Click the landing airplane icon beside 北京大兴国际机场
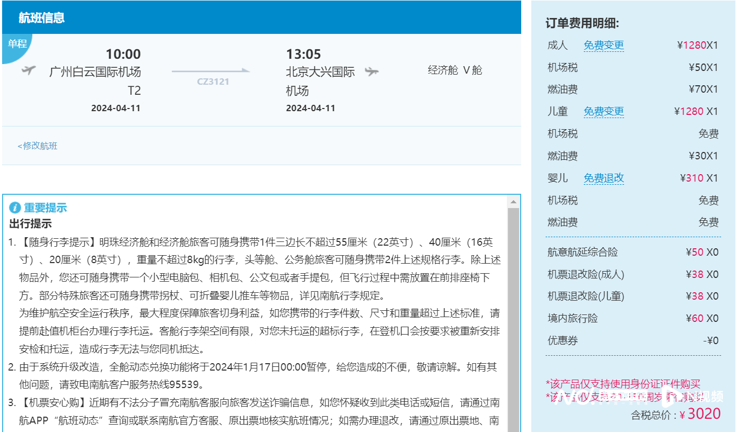The width and height of the screenshot is (737, 432). pos(372,71)
